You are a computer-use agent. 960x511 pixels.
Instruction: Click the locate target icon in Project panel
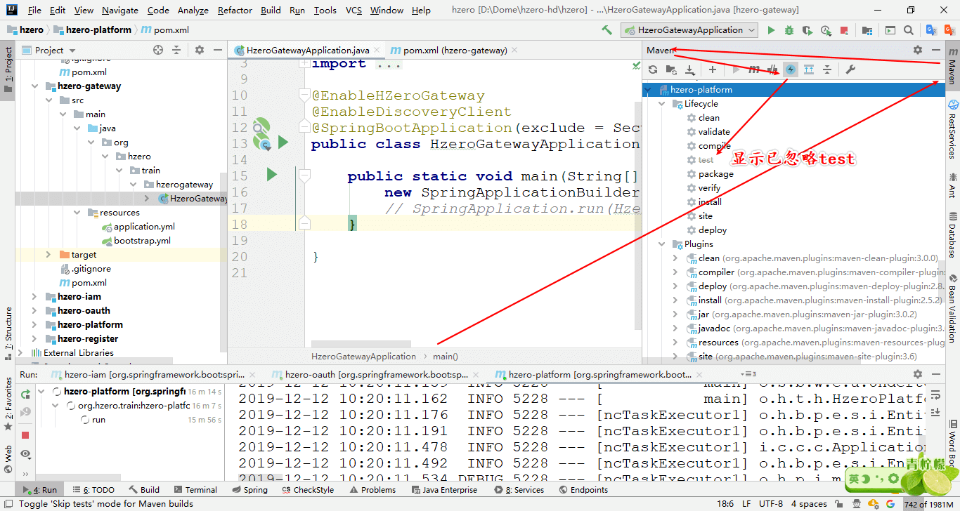[x=158, y=50]
